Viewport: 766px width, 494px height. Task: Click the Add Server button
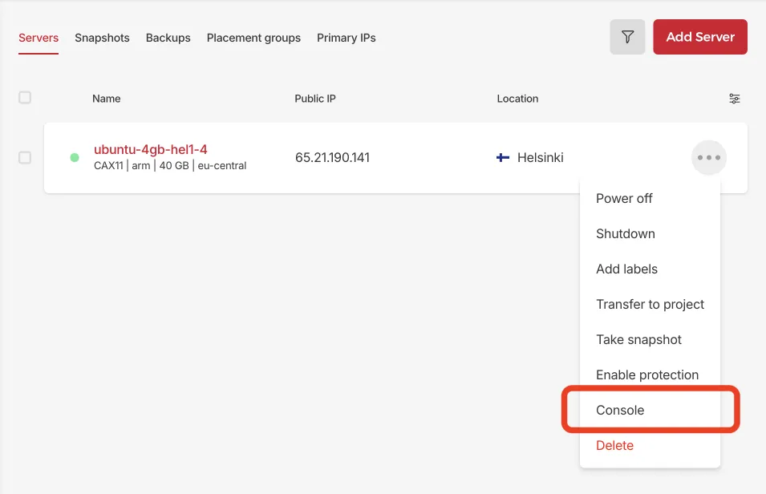tap(700, 37)
